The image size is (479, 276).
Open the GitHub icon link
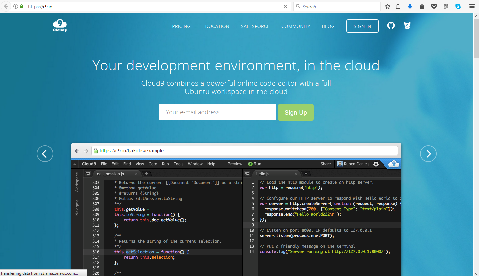point(391,26)
